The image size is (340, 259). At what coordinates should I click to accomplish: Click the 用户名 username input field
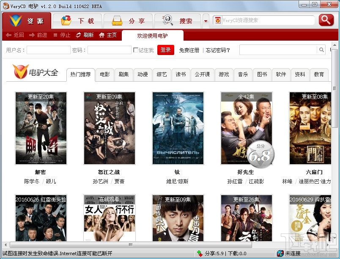tap(49, 50)
